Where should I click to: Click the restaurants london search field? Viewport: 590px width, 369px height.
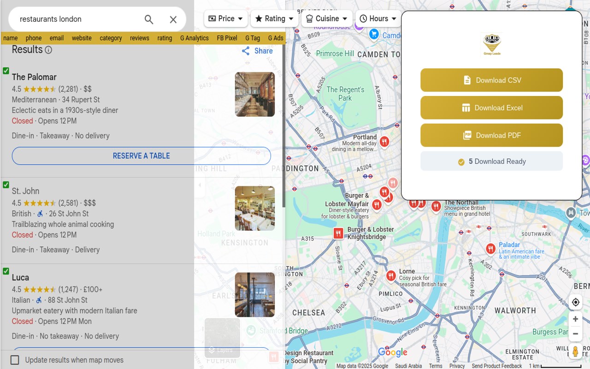click(78, 19)
